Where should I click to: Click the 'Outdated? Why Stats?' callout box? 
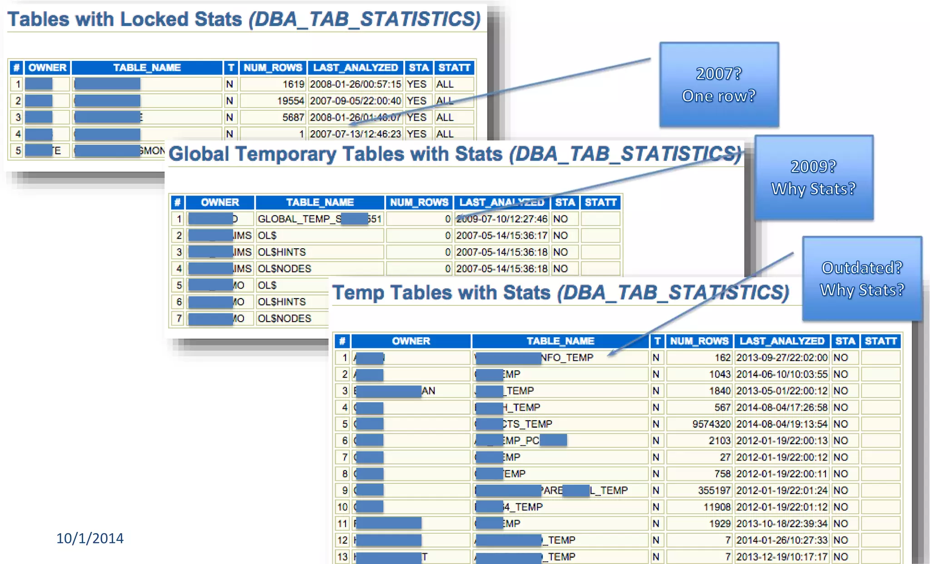pyautogui.click(x=861, y=279)
